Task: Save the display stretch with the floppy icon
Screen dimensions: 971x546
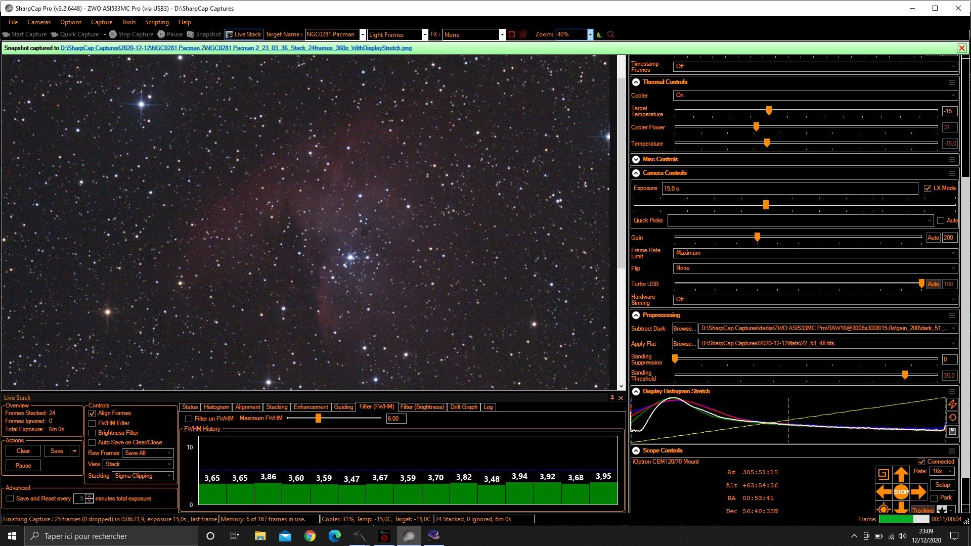Action: pyautogui.click(x=952, y=431)
